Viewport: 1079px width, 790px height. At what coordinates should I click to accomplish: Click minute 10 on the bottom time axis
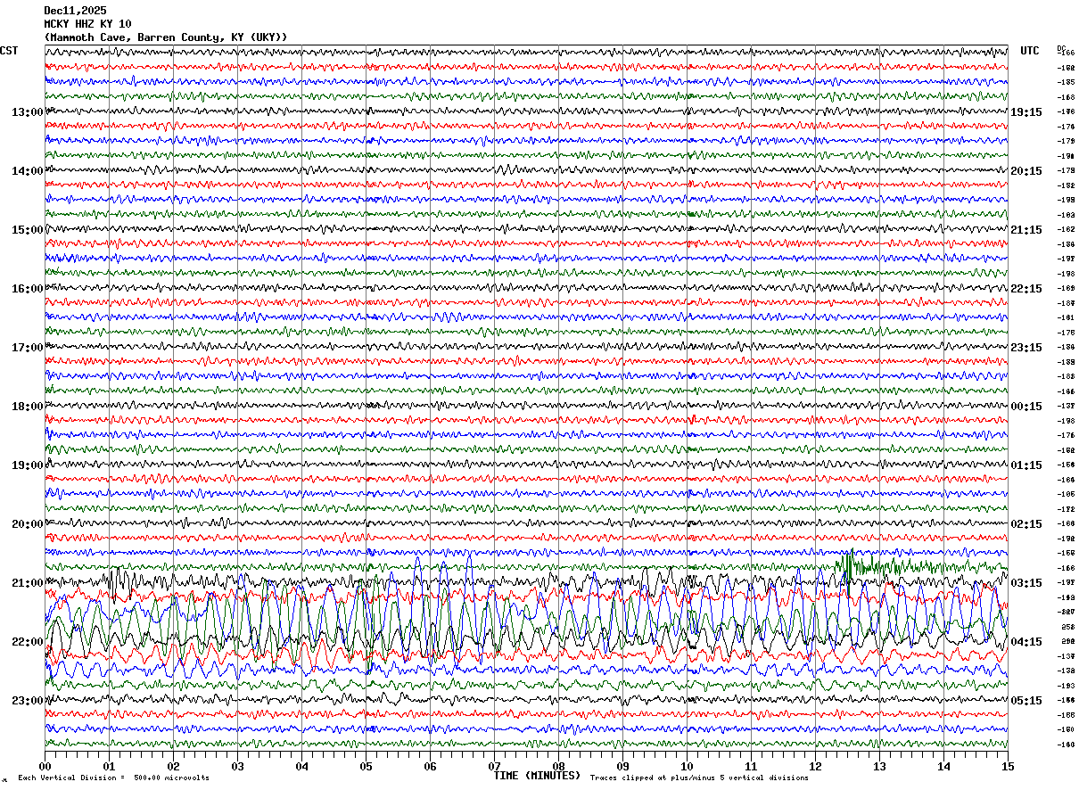point(687,766)
